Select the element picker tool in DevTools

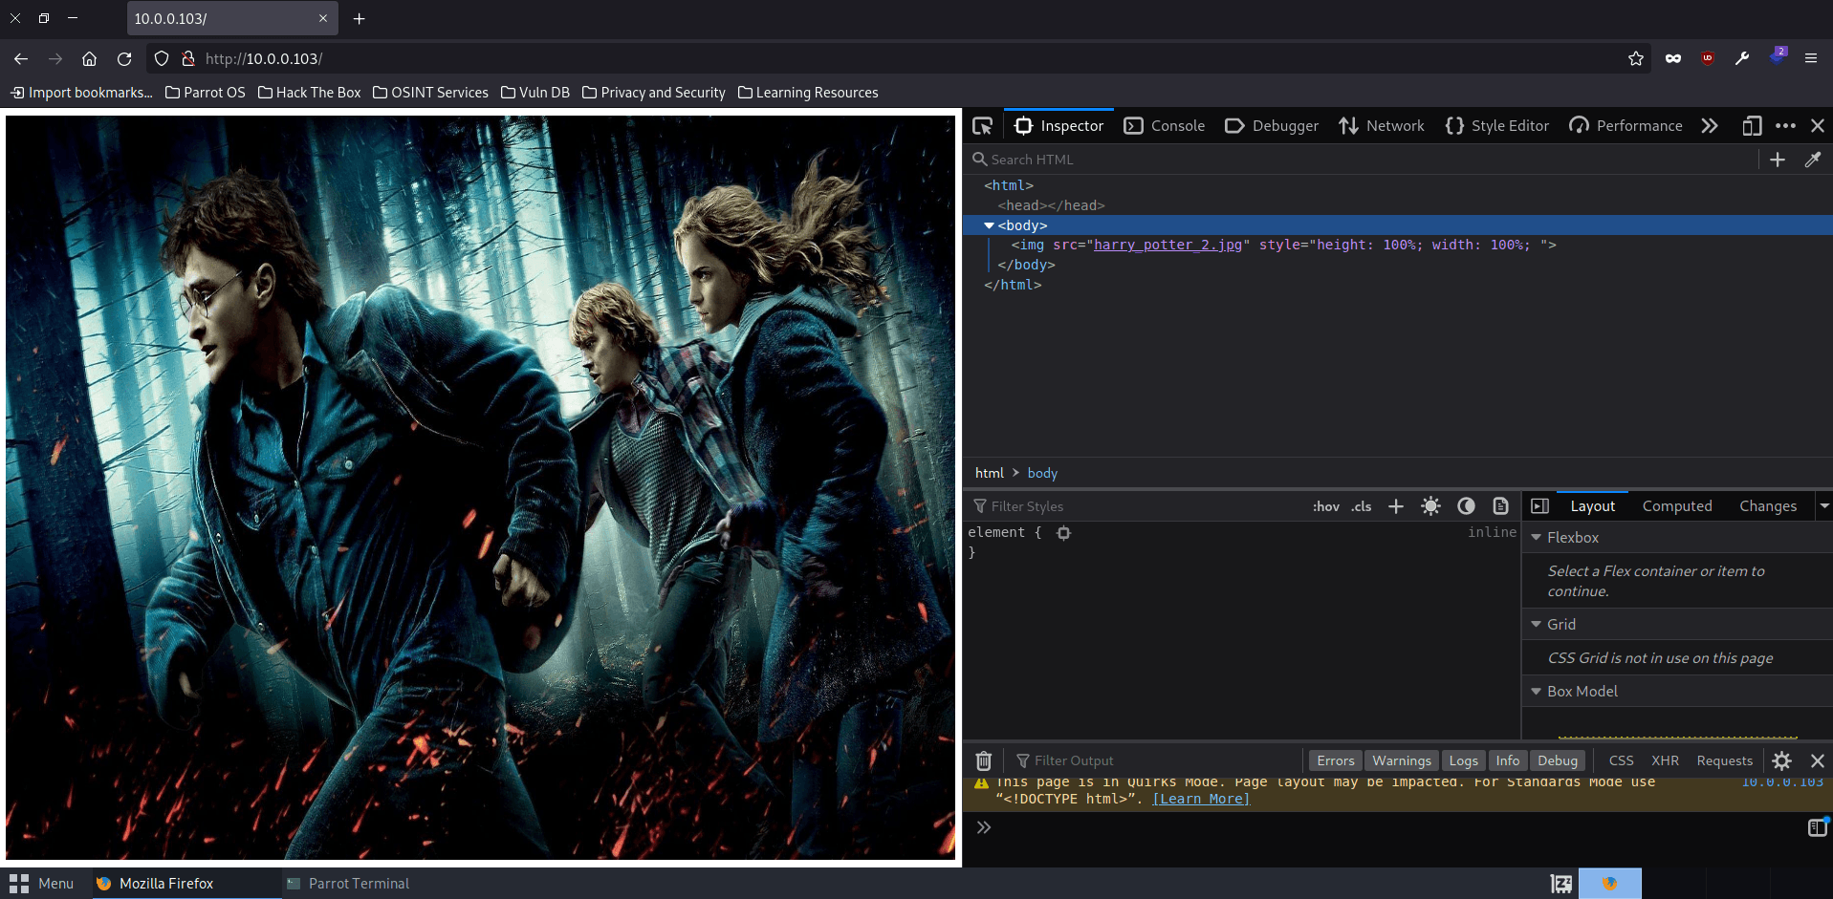pyautogui.click(x=982, y=125)
